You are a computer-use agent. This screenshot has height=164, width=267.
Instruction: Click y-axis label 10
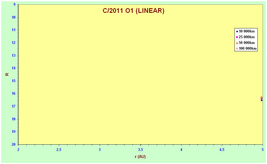point(14,17)
